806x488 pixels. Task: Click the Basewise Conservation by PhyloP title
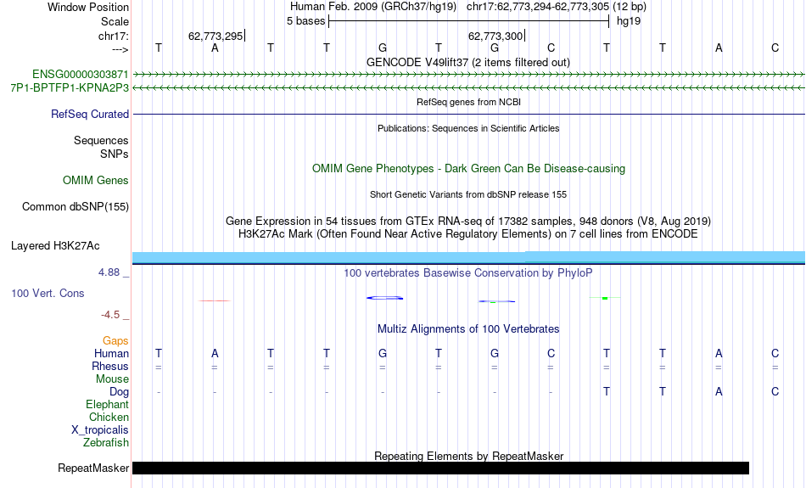point(468,272)
